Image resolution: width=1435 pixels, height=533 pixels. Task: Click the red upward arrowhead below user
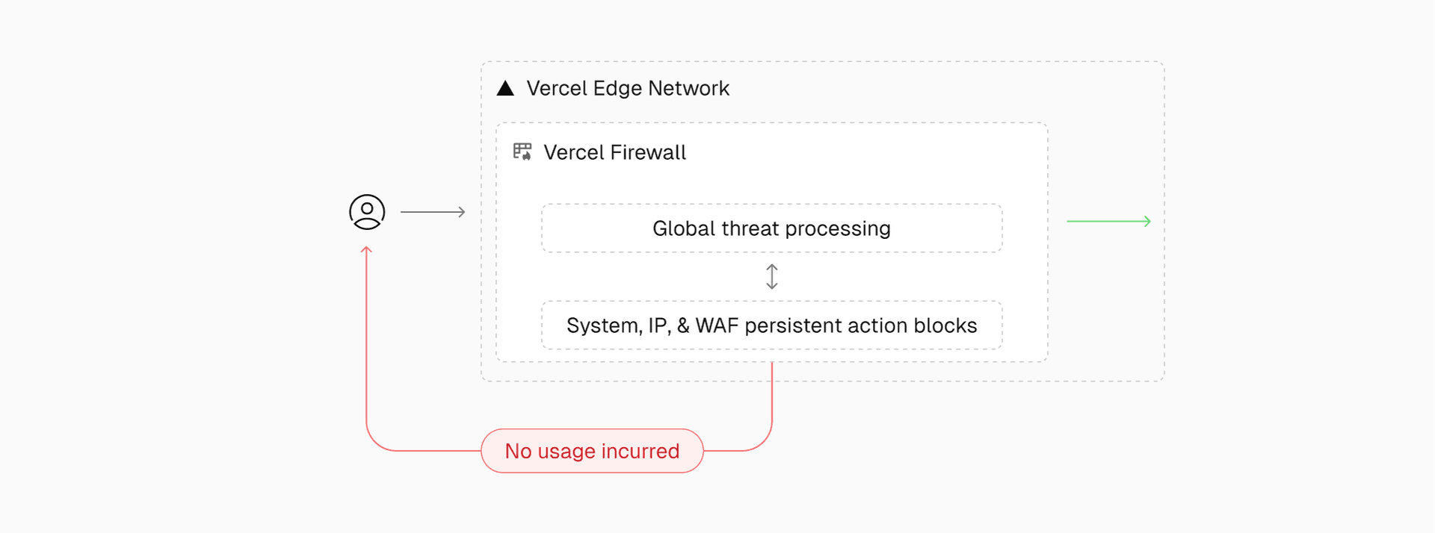[x=366, y=251]
